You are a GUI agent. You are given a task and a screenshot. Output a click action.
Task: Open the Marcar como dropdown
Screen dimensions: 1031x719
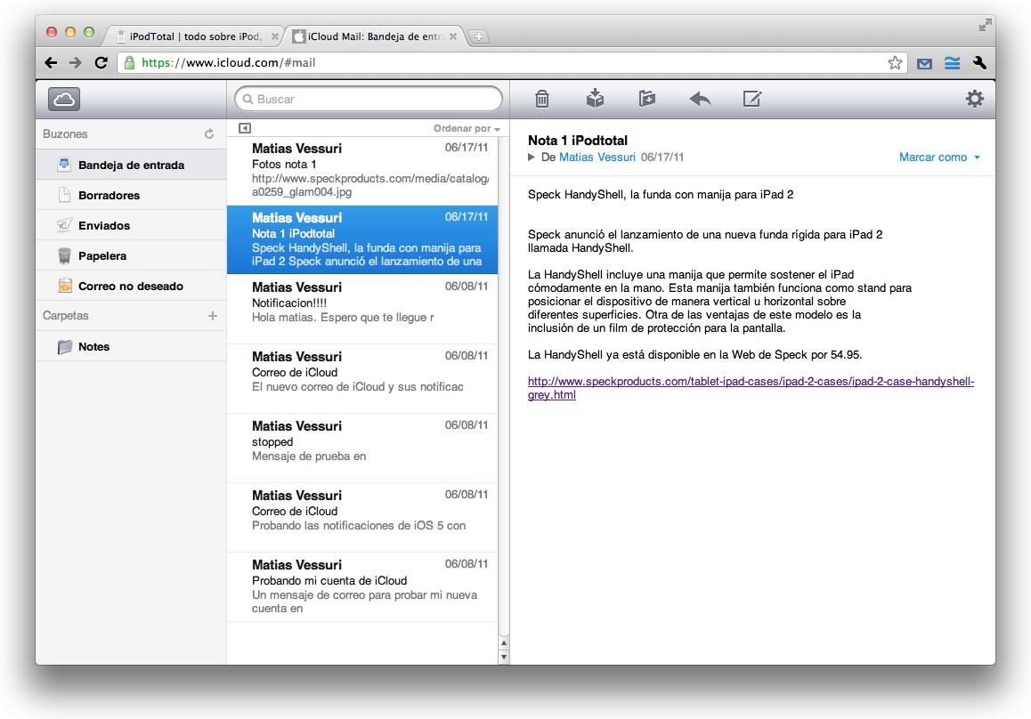(x=939, y=158)
